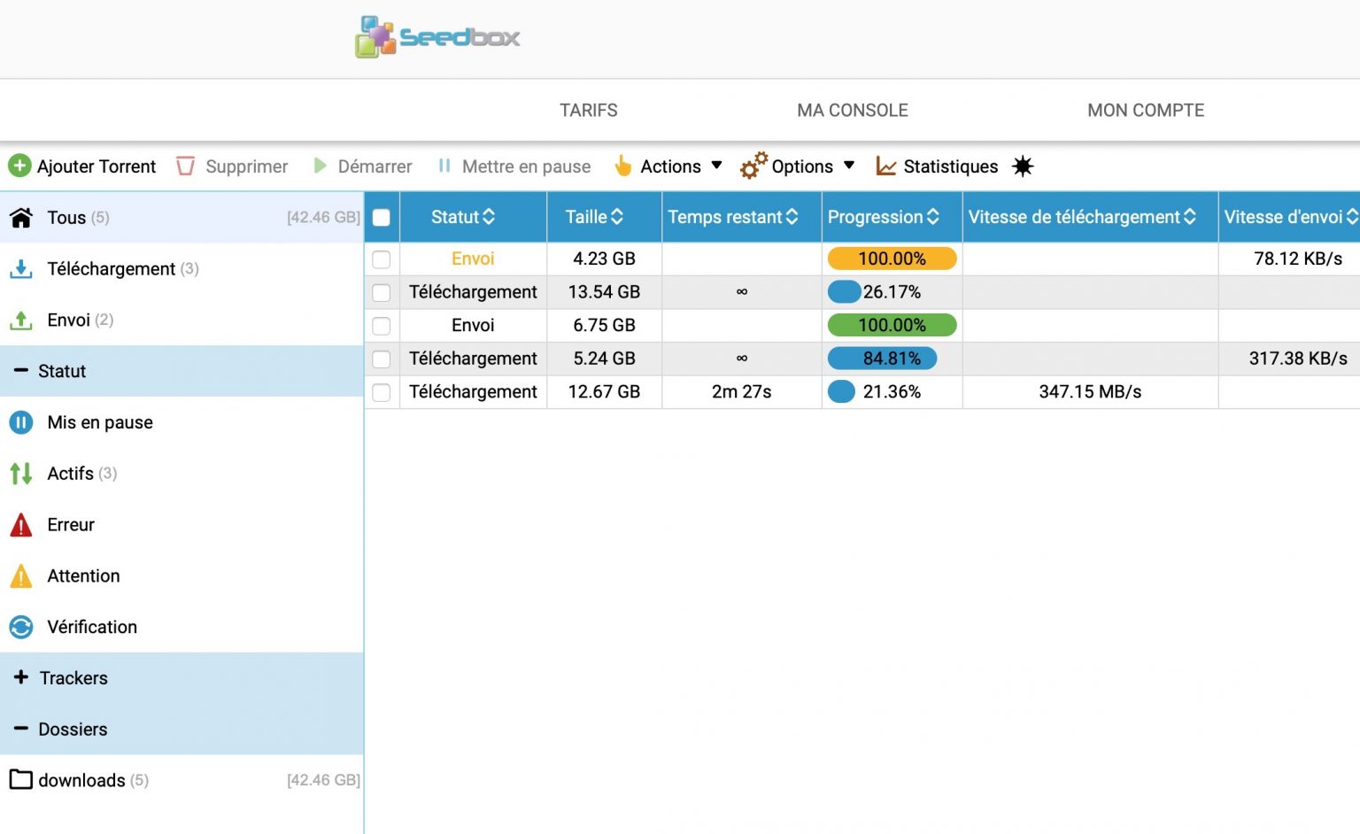Select the downloads folder in sidebar
The height and width of the screenshot is (834, 1360).
(81, 780)
